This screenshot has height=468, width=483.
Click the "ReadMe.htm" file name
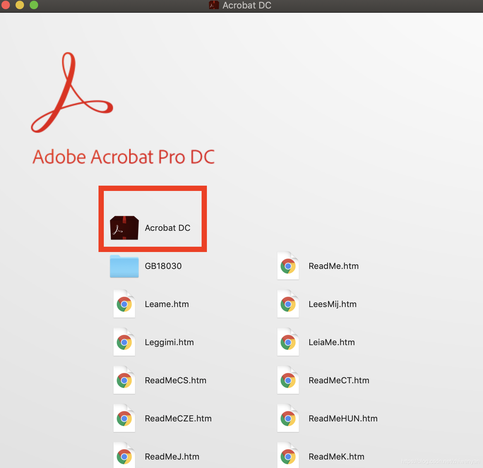coord(334,266)
